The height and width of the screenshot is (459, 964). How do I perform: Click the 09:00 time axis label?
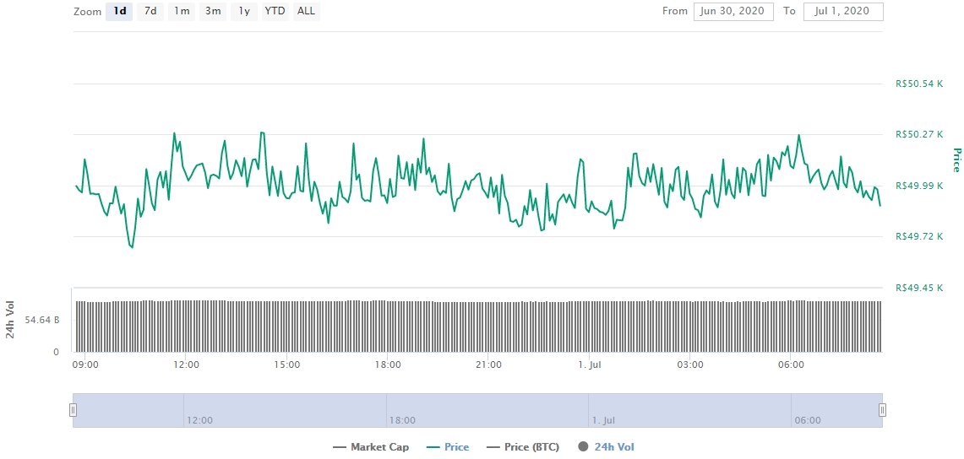tap(85, 364)
